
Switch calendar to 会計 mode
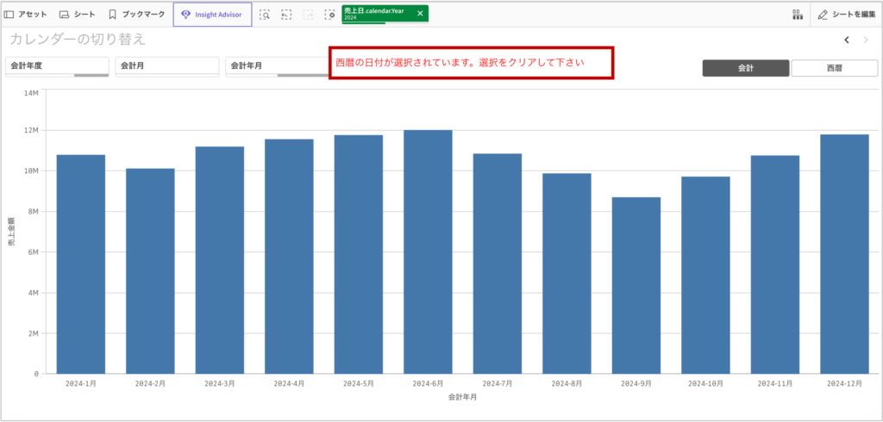coord(746,68)
